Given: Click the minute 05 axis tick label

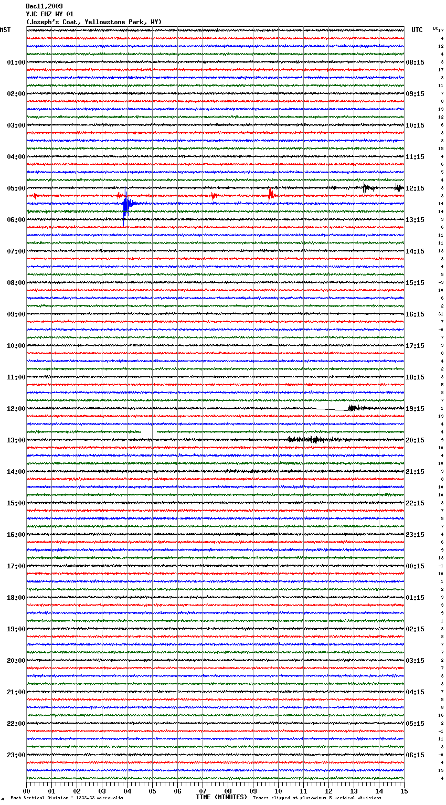Looking at the screenshot, I should [152, 791].
